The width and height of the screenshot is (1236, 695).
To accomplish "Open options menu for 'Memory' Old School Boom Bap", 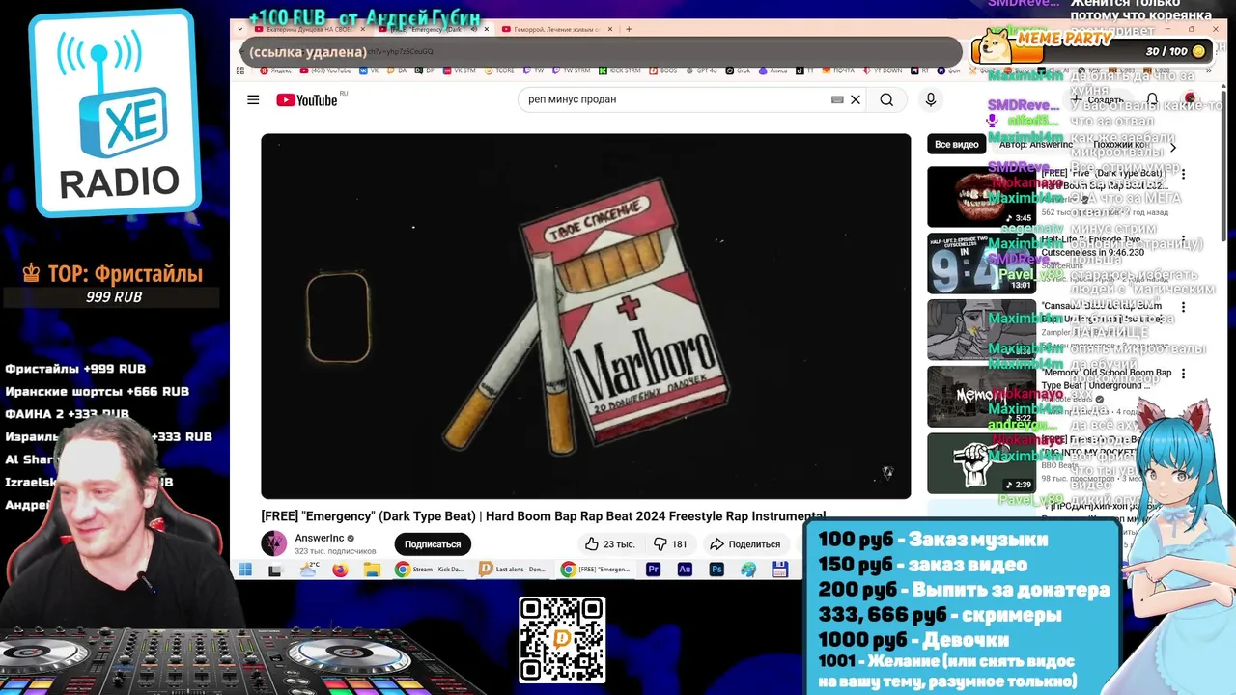I will [x=1183, y=374].
